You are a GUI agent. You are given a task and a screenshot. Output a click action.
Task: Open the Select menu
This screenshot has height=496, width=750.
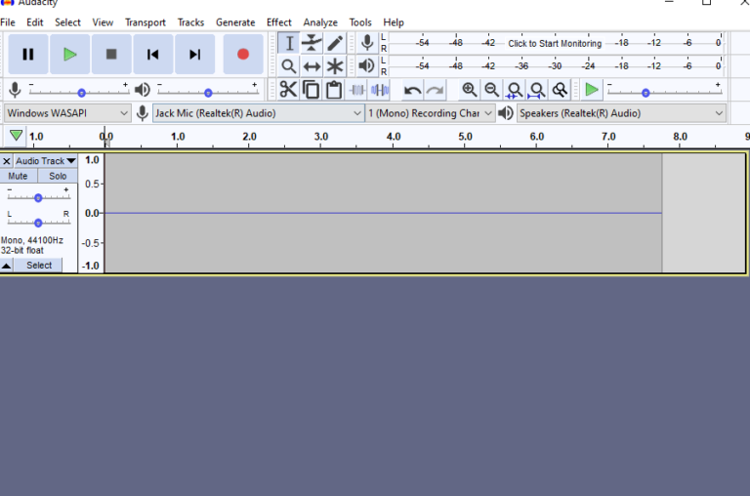(67, 22)
